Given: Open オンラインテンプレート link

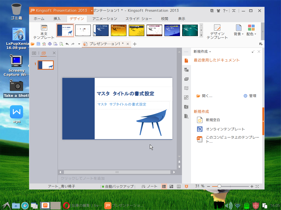Looking at the screenshot, I should tap(221, 129).
